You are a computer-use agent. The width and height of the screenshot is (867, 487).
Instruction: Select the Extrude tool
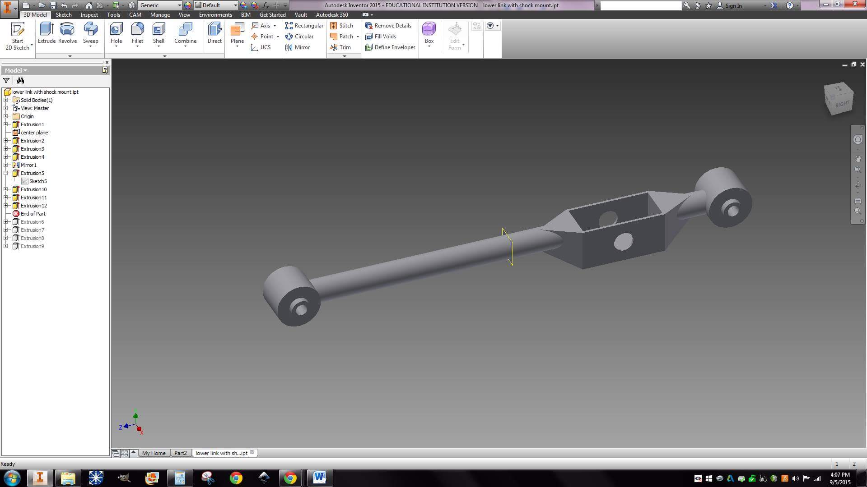tap(47, 33)
